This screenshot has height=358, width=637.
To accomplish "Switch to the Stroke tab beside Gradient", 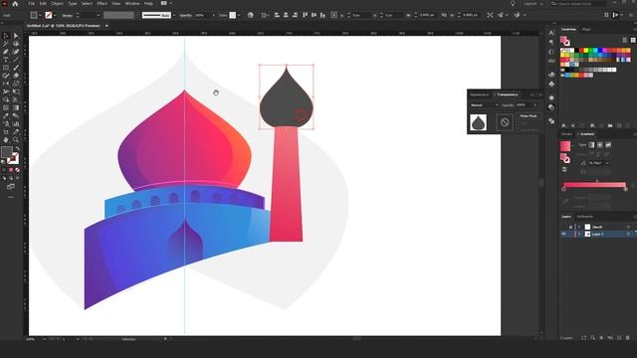I will coord(566,134).
